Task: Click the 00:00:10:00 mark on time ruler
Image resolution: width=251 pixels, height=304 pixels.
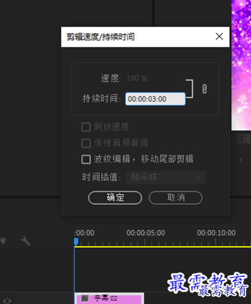Action: tap(216, 233)
